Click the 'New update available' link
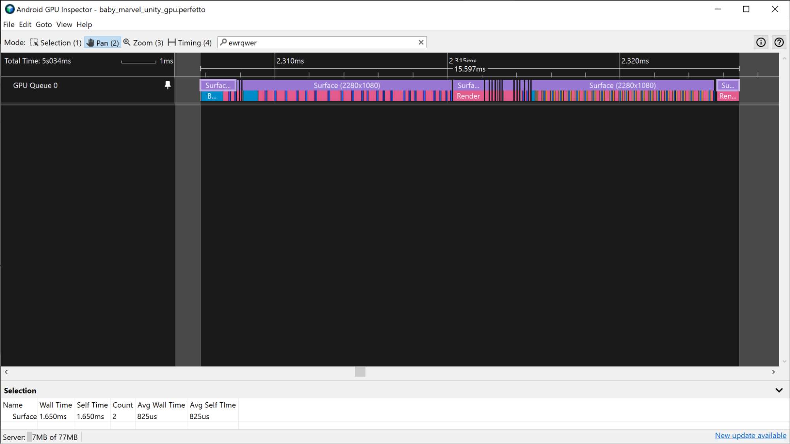Screen dimensions: 790x444 pyautogui.click(x=750, y=435)
